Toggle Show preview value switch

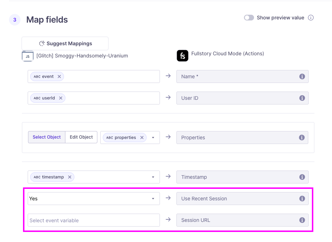[x=249, y=18]
